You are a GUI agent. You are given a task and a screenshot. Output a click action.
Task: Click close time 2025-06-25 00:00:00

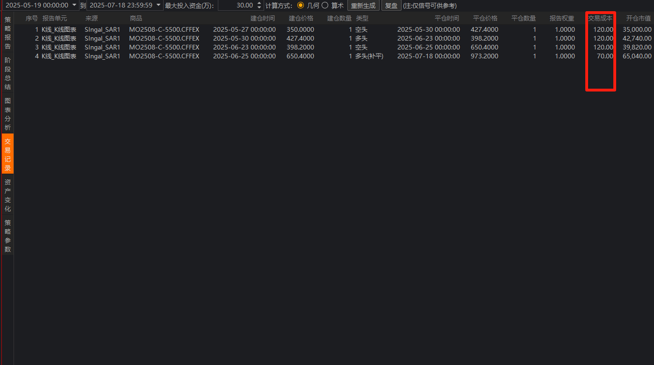point(429,47)
